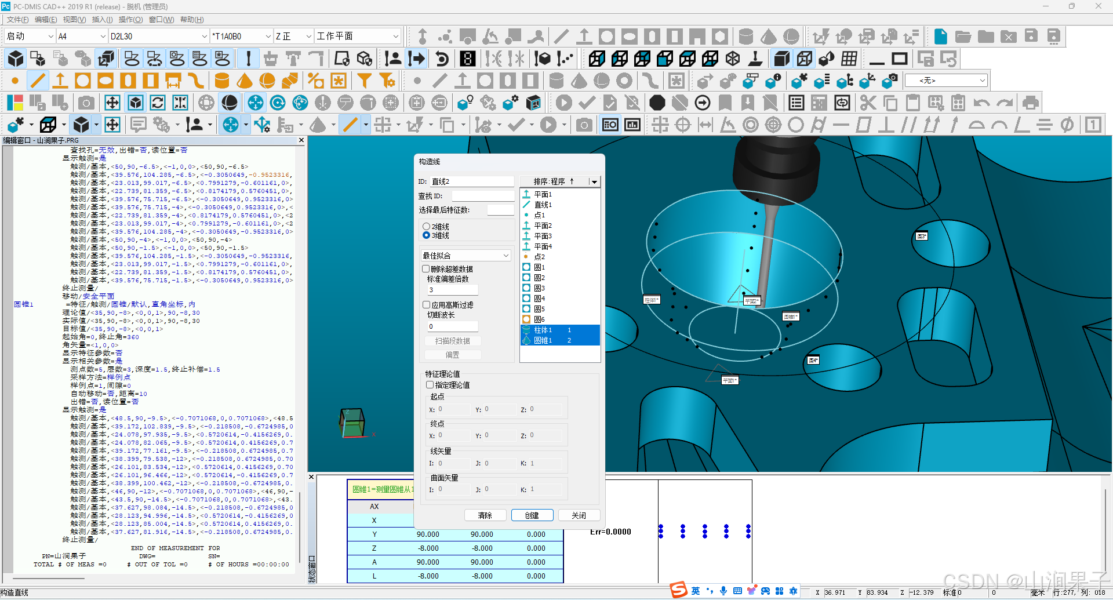Viewport: 1113px width, 600px height.
Task: Pick the orange constructed cone tool
Action: click(x=245, y=81)
